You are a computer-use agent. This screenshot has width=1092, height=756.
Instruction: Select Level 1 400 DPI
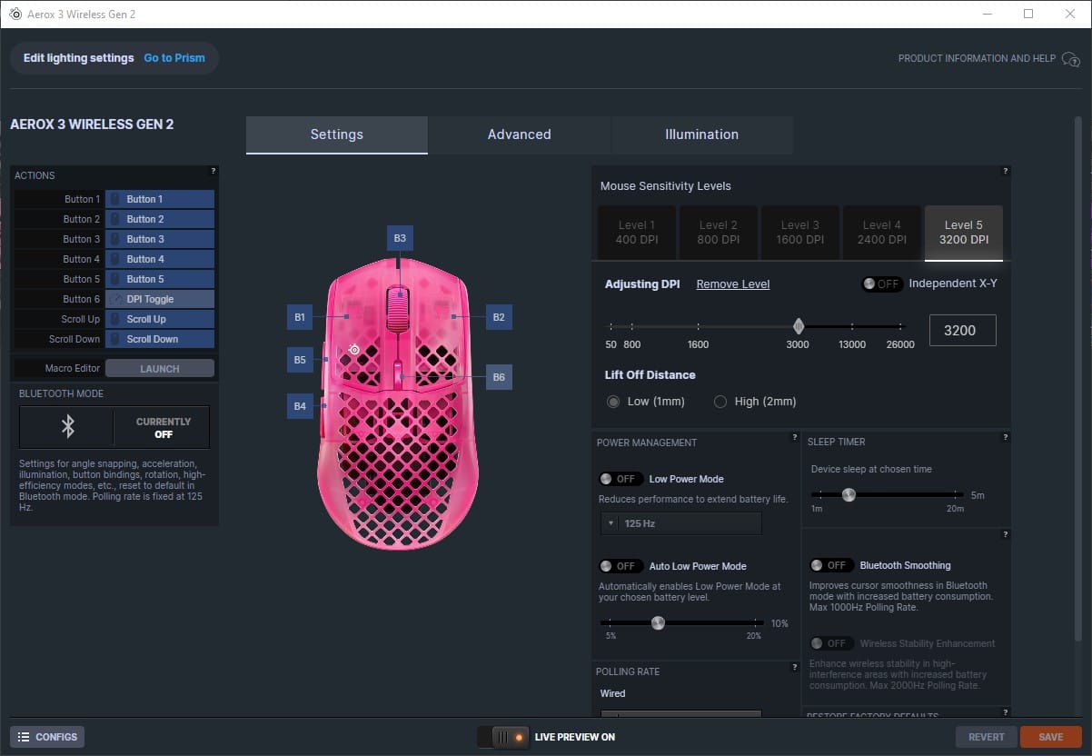point(637,233)
